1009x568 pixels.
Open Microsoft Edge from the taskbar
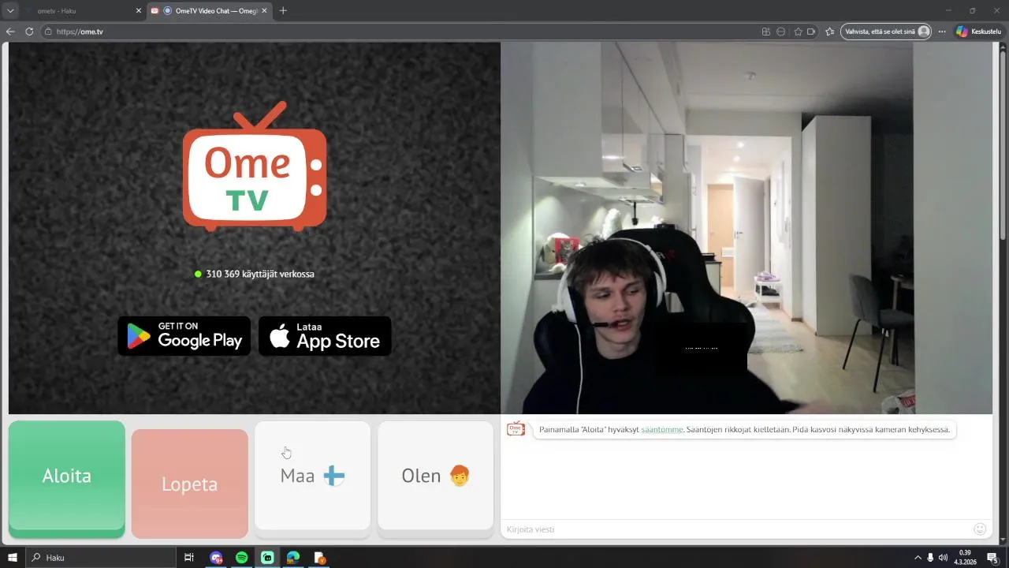tap(293, 558)
